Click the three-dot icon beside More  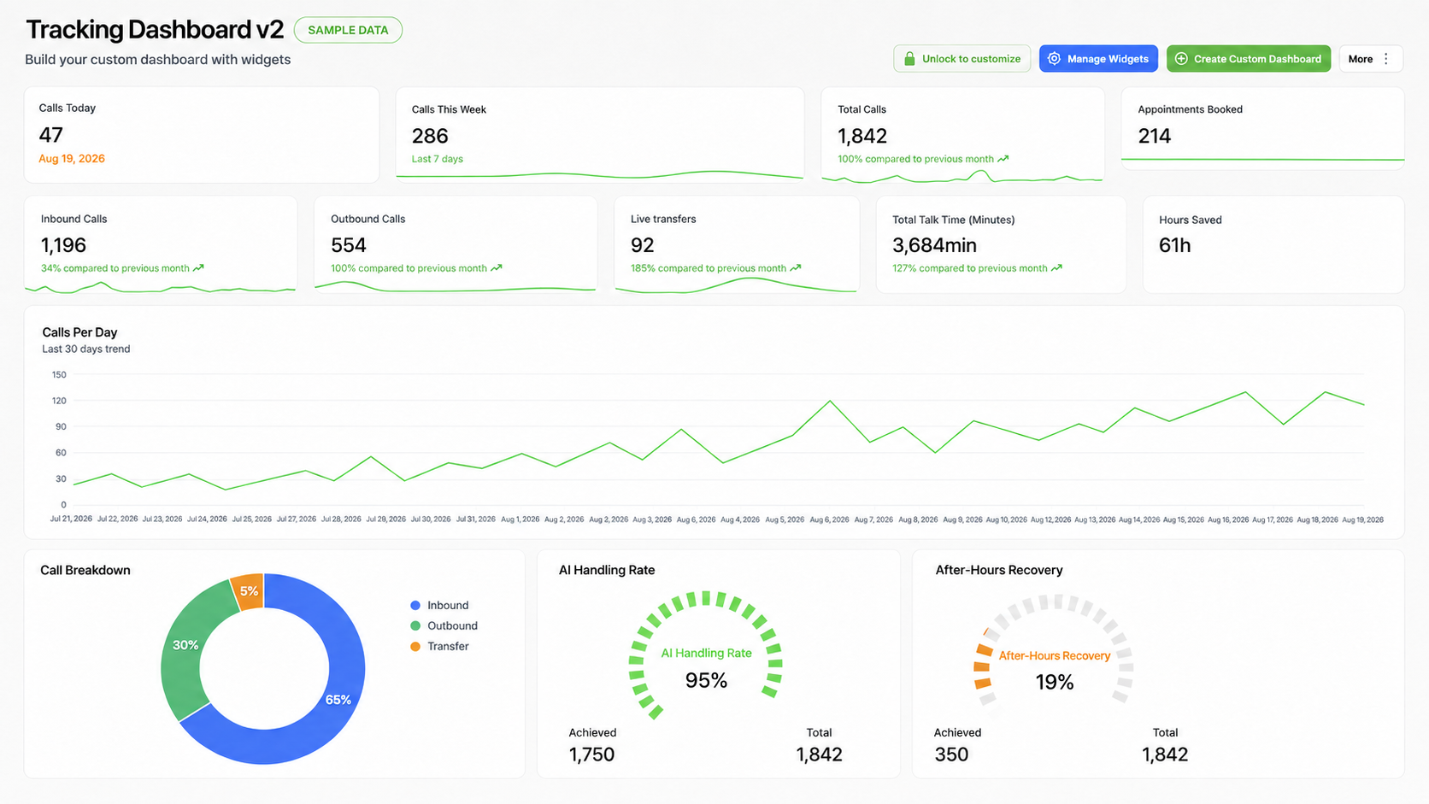(x=1386, y=59)
